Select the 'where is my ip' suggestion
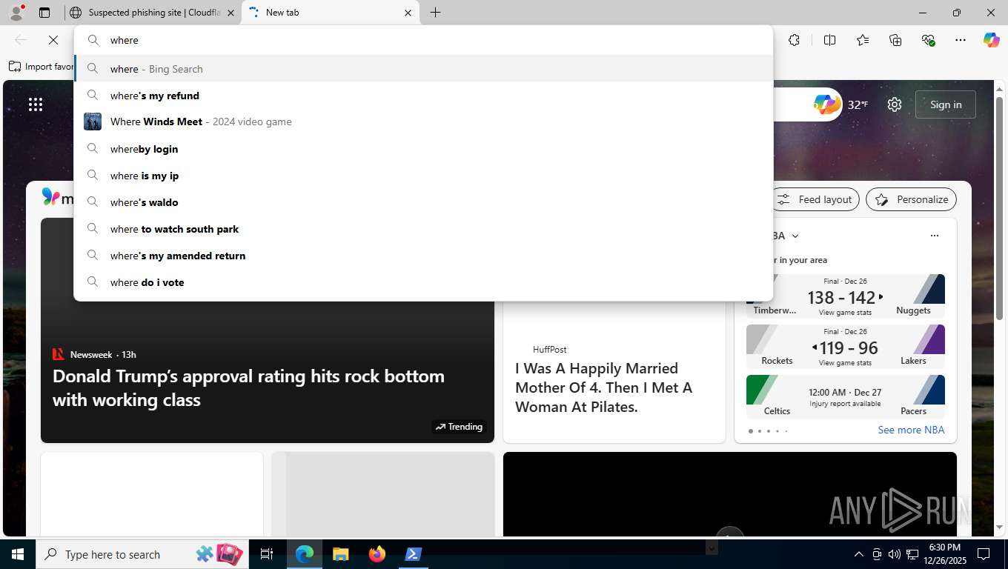1008x569 pixels. 422,176
